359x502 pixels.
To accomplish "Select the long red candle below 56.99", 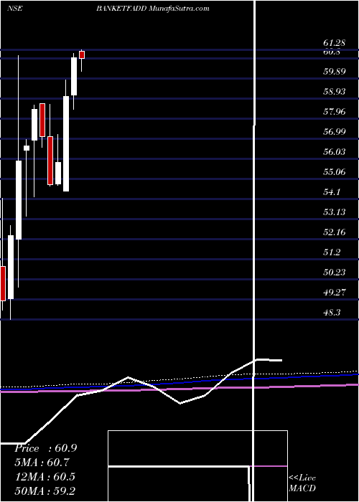I will [x=50, y=161].
